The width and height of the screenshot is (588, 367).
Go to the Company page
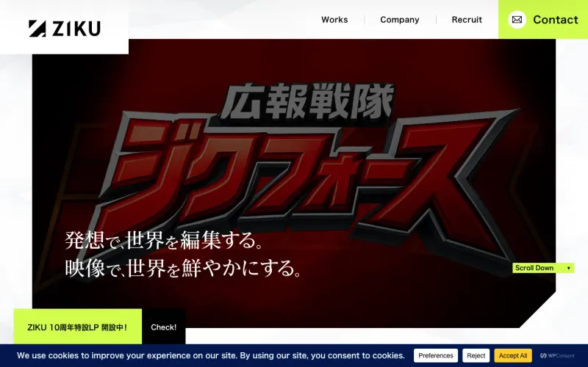coord(399,20)
